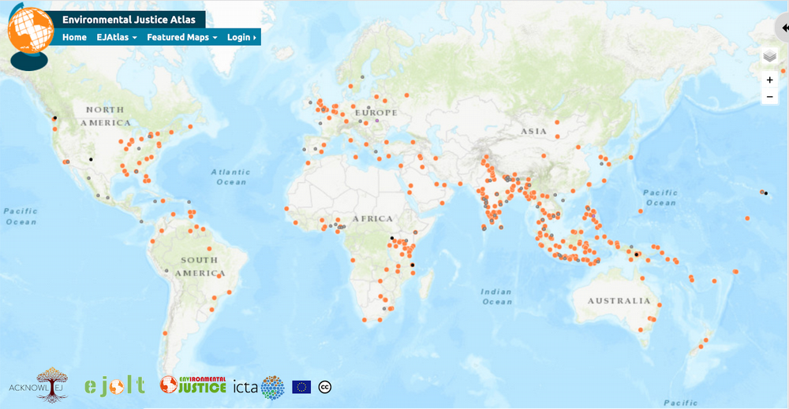789x409 pixels.
Task: Click the orange globe logo
Action: (x=28, y=33)
